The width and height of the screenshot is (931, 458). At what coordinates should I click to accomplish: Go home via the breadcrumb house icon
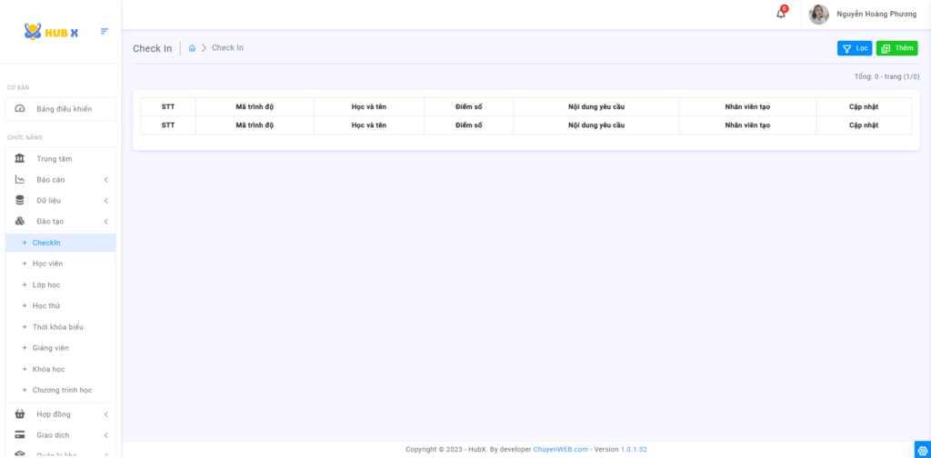(x=192, y=48)
